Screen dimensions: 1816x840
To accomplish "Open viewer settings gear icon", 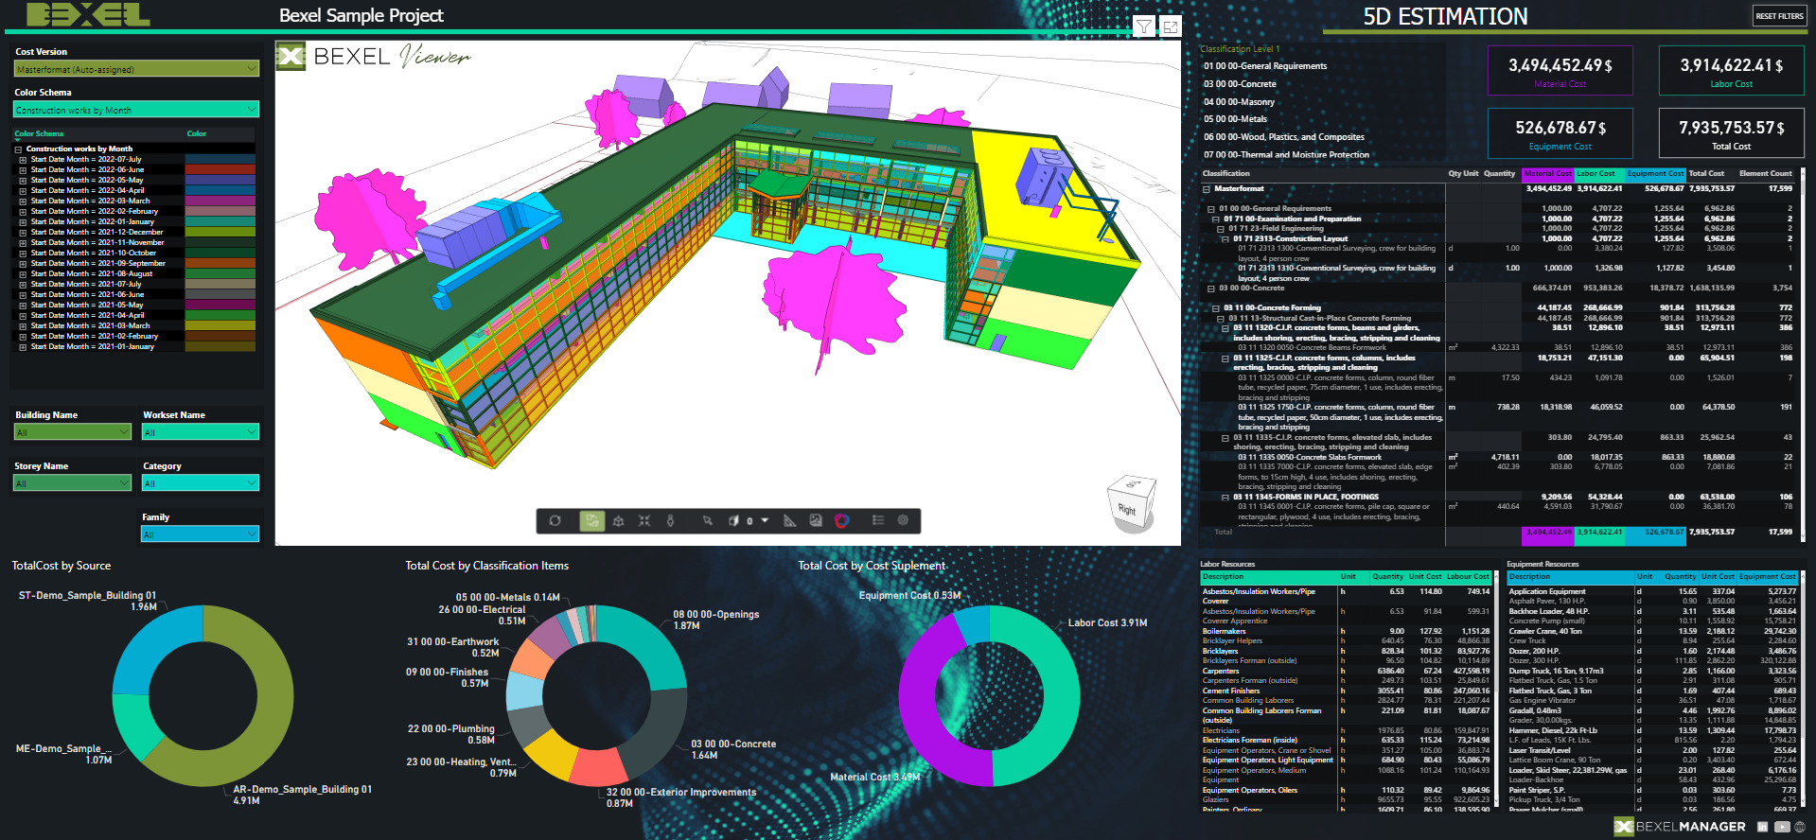I will [x=903, y=520].
